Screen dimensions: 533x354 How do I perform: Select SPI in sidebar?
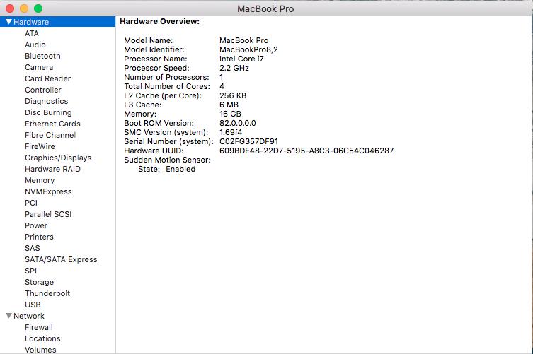(x=30, y=271)
